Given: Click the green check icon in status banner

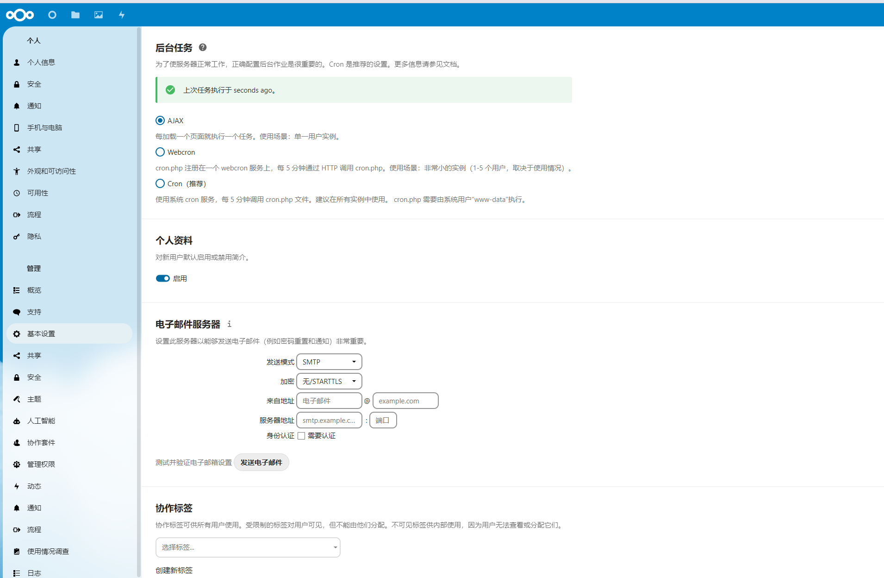Looking at the screenshot, I should pos(170,90).
